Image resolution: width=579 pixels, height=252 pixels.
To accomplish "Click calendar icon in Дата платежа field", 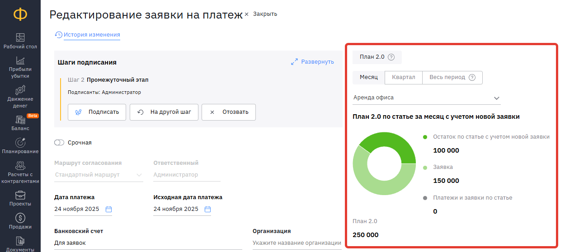I will click(x=108, y=209).
